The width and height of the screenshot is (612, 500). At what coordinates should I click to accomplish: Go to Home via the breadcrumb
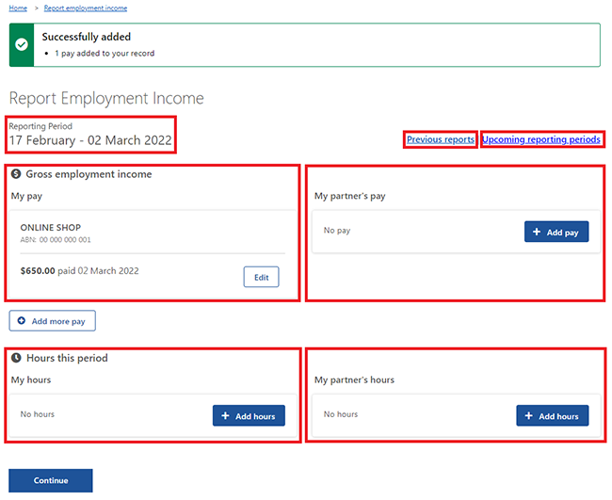click(x=18, y=8)
